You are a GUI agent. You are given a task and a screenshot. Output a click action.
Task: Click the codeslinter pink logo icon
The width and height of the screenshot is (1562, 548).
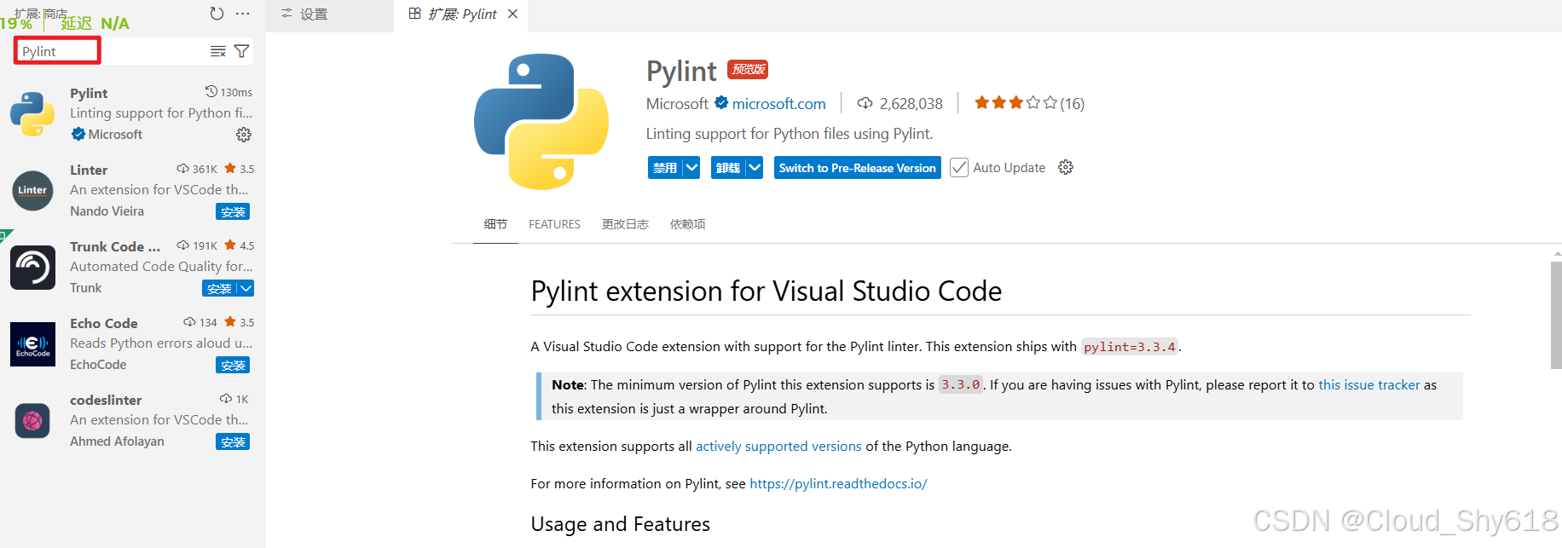[32, 420]
